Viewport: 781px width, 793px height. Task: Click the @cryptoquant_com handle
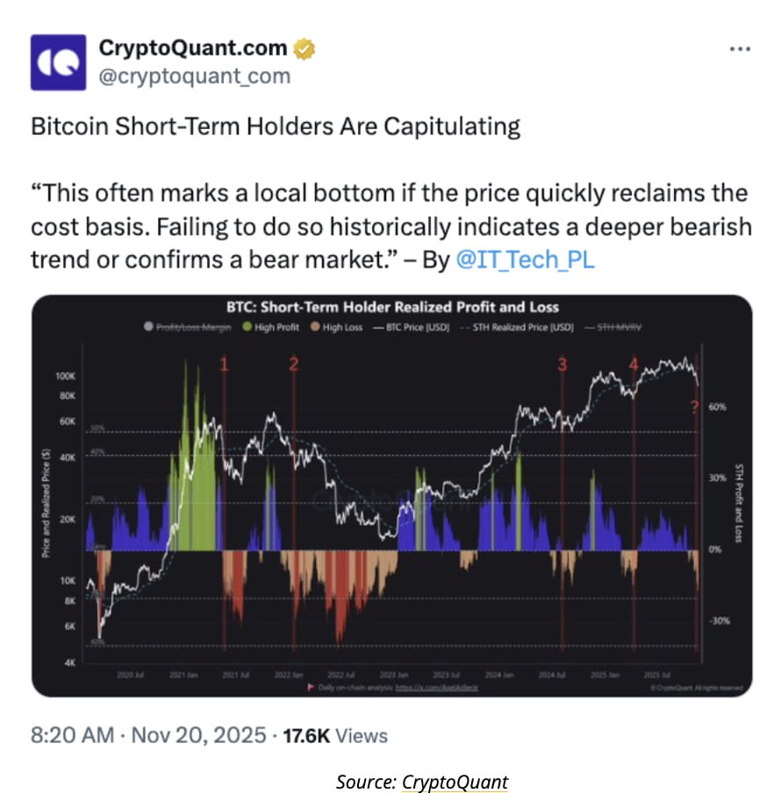(x=195, y=76)
